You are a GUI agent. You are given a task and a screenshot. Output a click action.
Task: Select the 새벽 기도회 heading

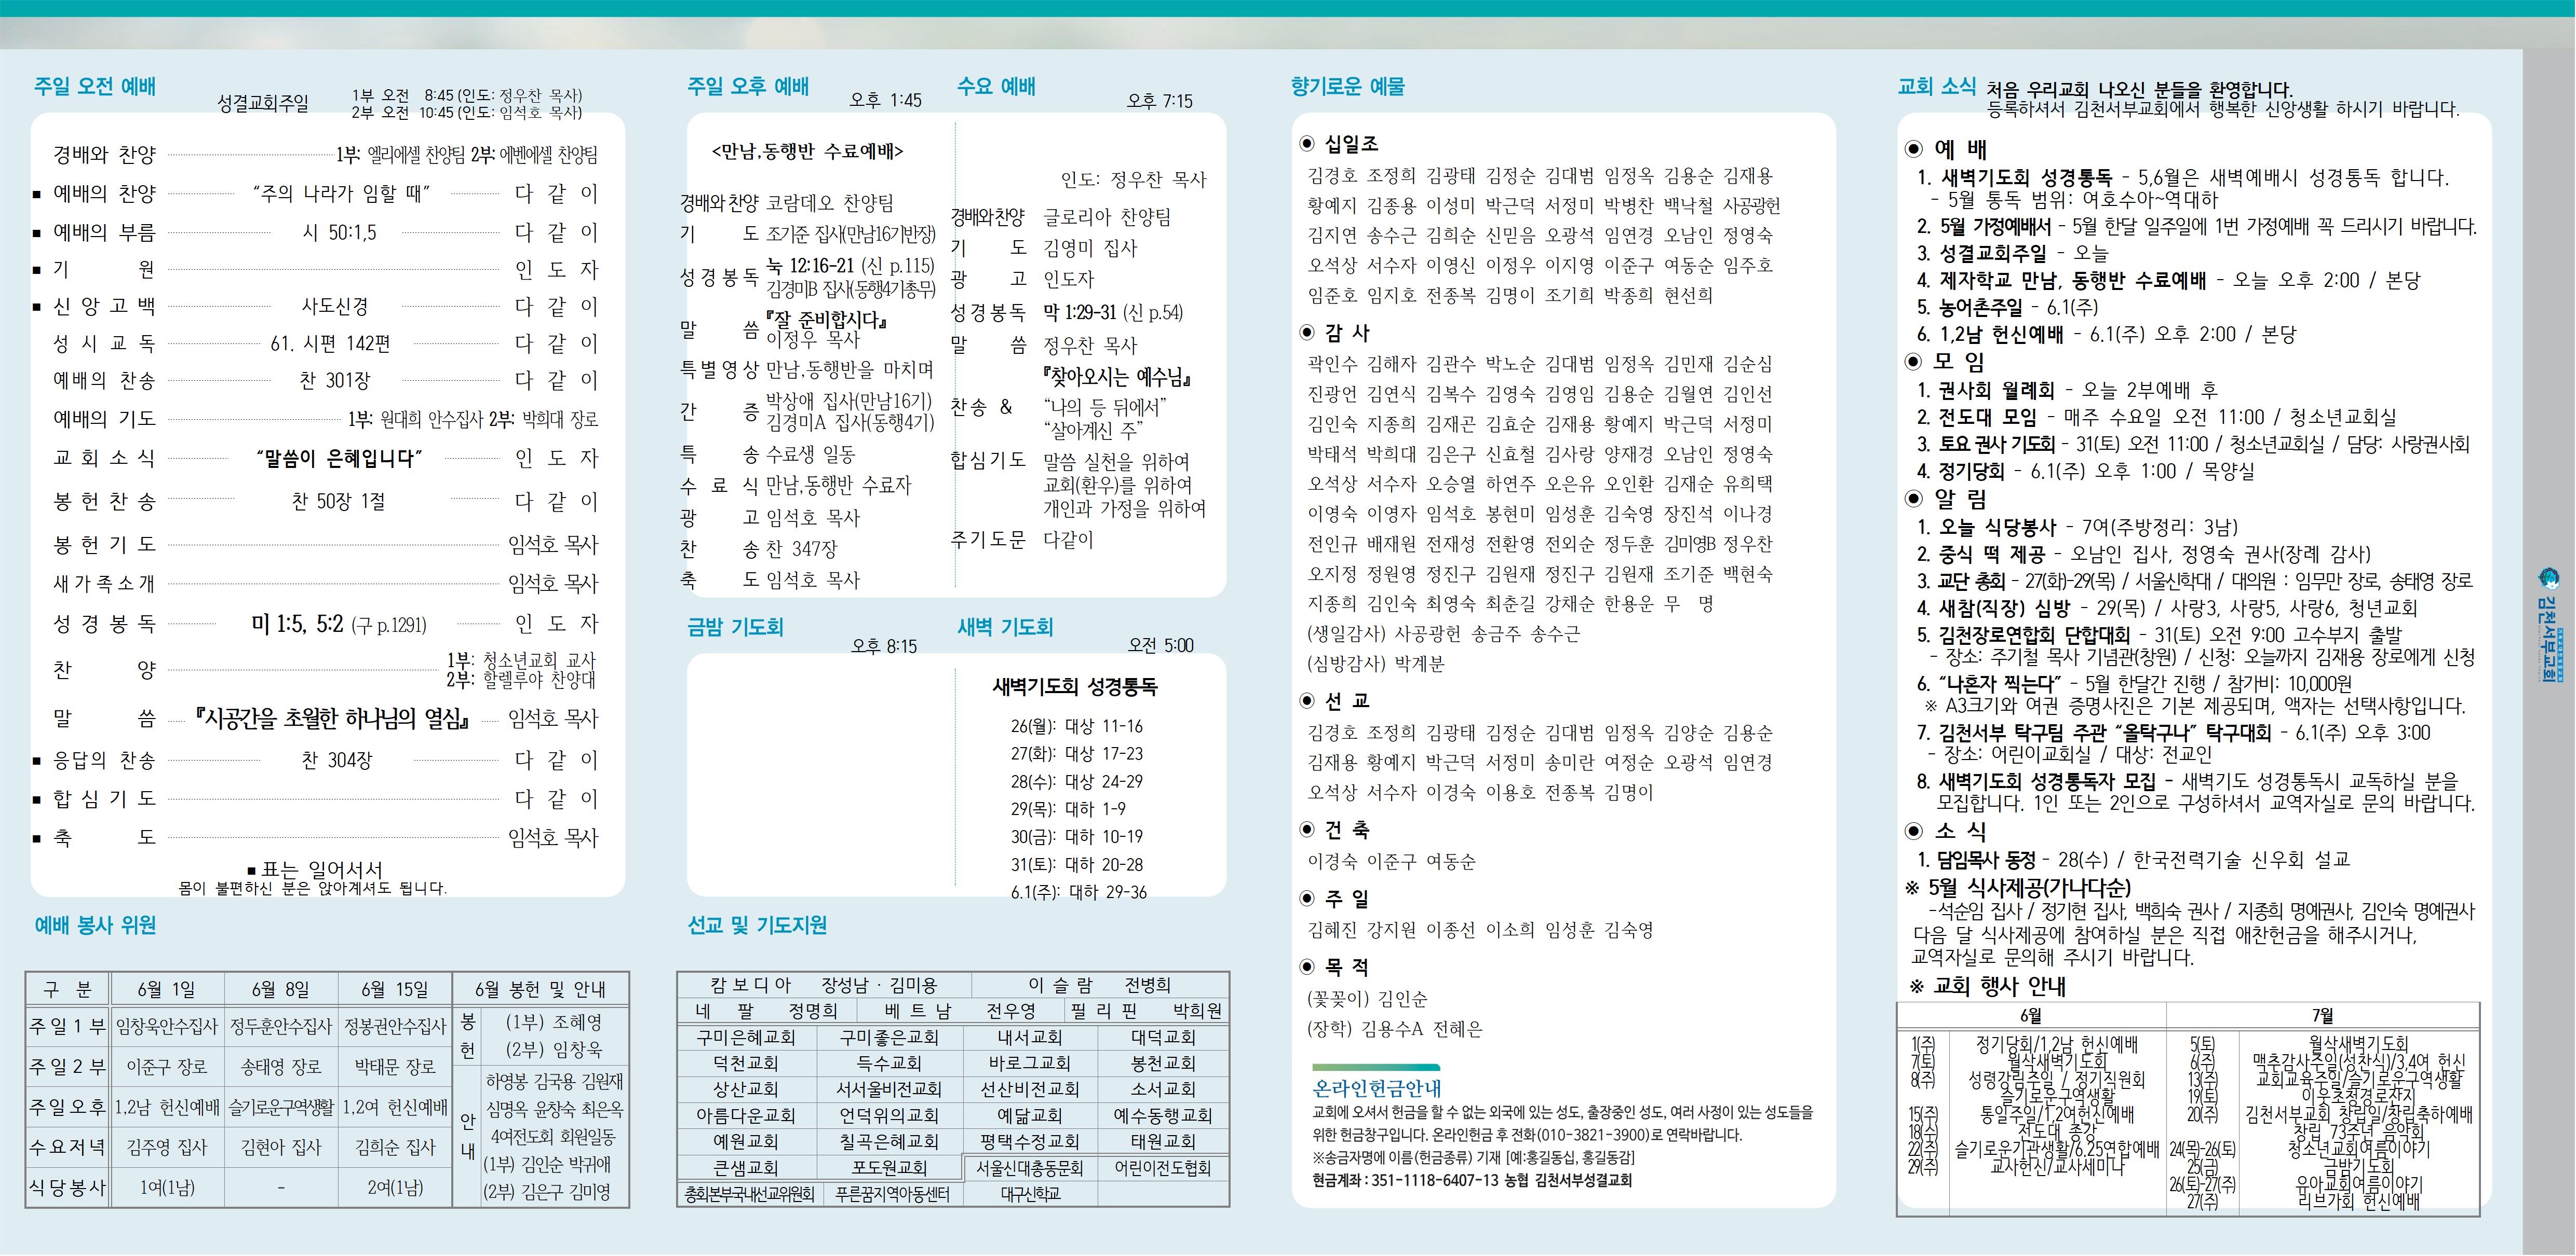coord(1005,628)
